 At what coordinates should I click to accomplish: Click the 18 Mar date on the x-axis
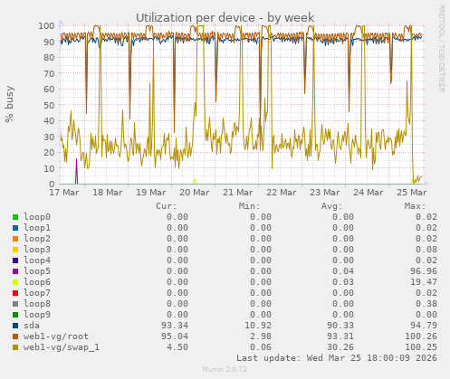[108, 193]
